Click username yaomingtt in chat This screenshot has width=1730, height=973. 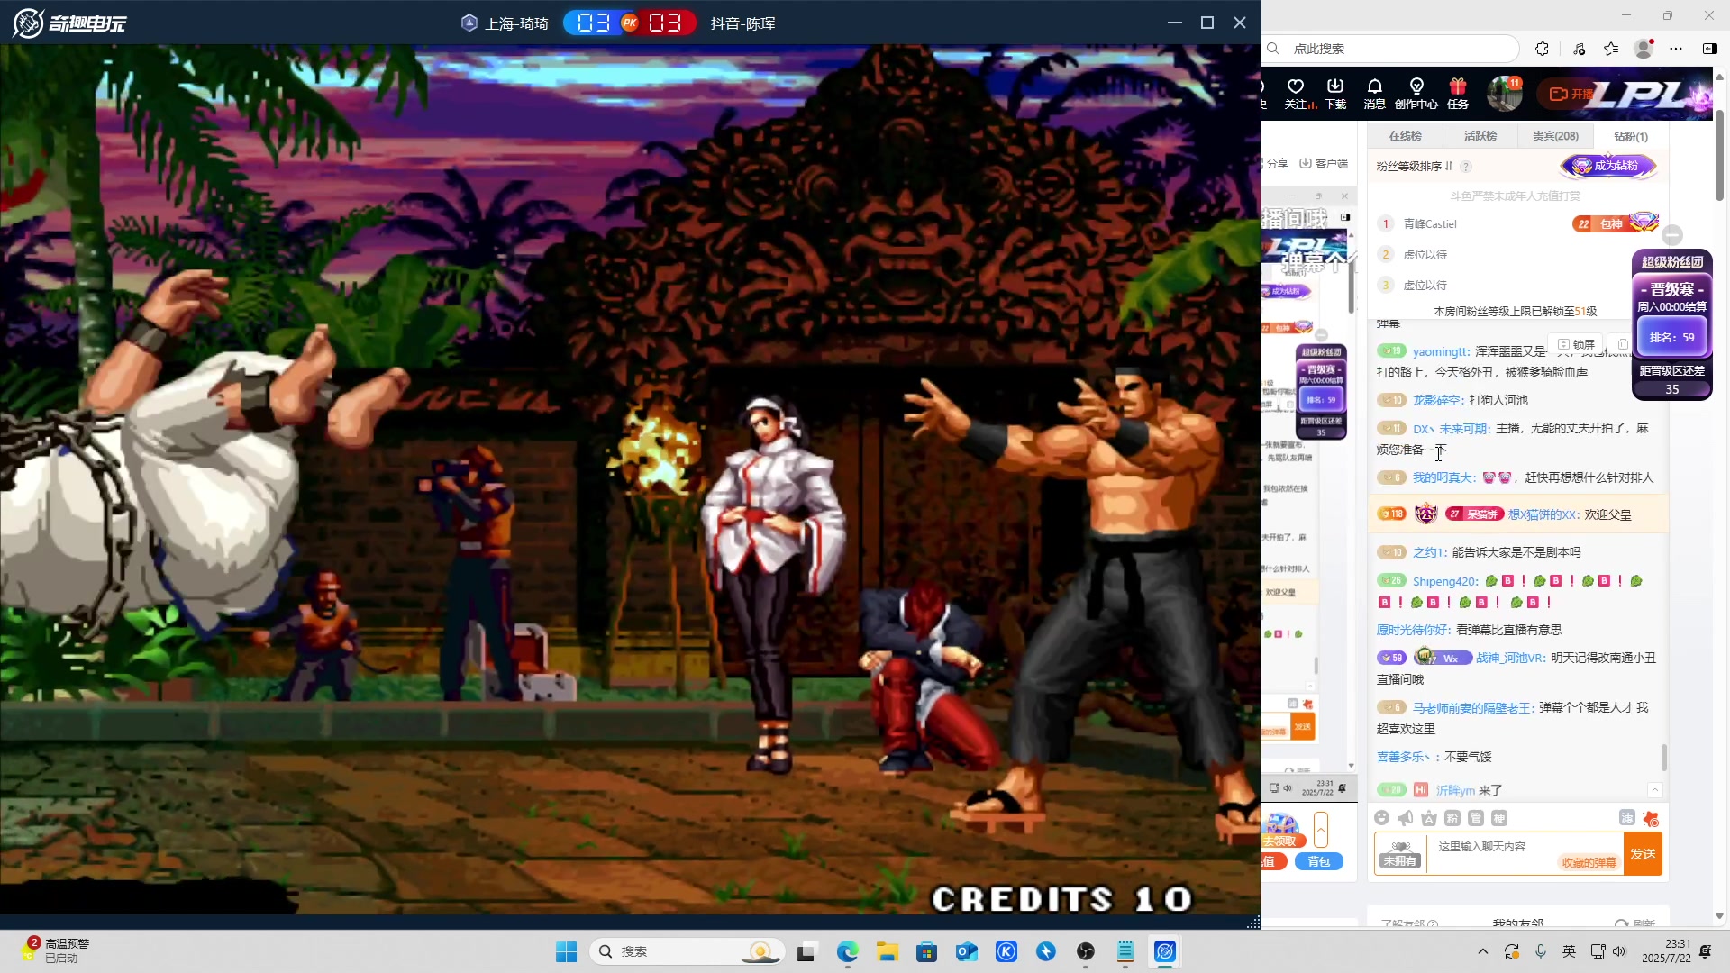coord(1441,351)
